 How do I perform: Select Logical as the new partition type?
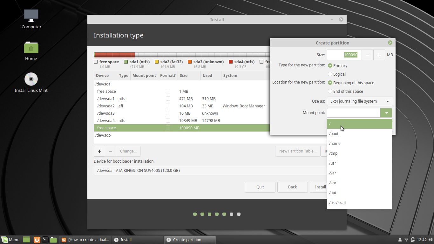(x=330, y=74)
